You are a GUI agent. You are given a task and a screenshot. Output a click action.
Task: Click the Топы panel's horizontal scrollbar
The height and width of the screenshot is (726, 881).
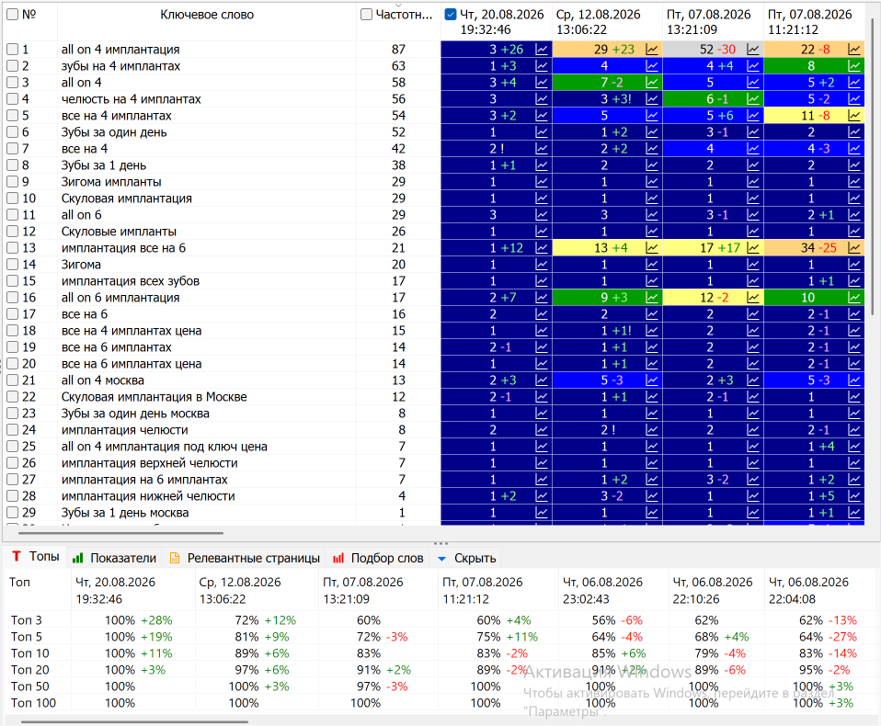[135, 721]
